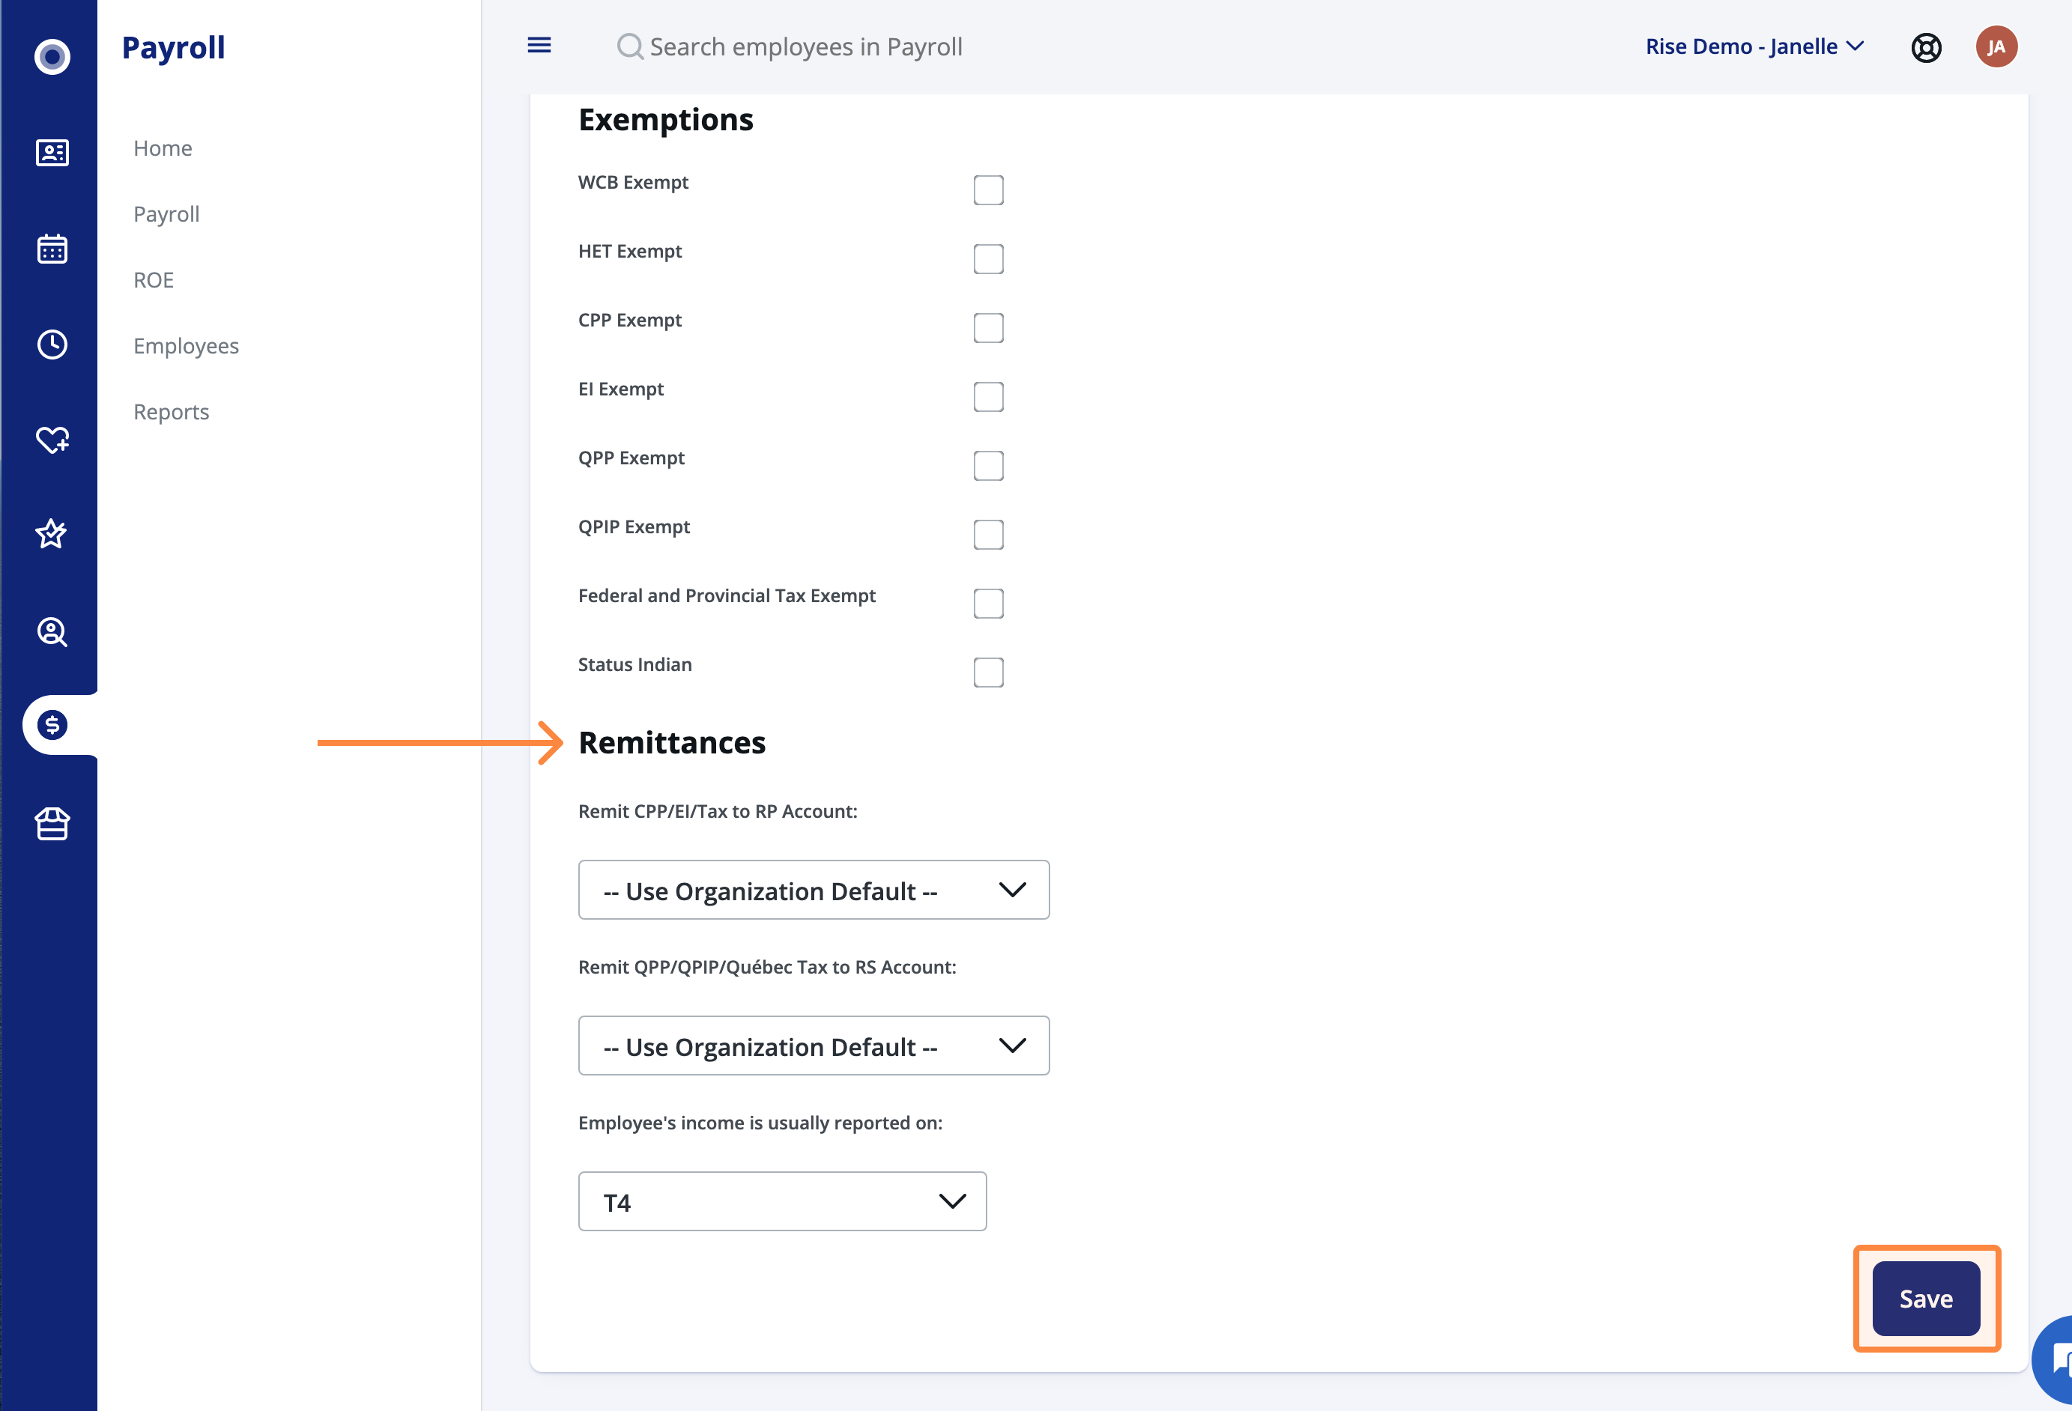Viewport: 2072px width, 1411px height.
Task: Click "Employee's income is usually reported on:" label
Action: 760,1123
